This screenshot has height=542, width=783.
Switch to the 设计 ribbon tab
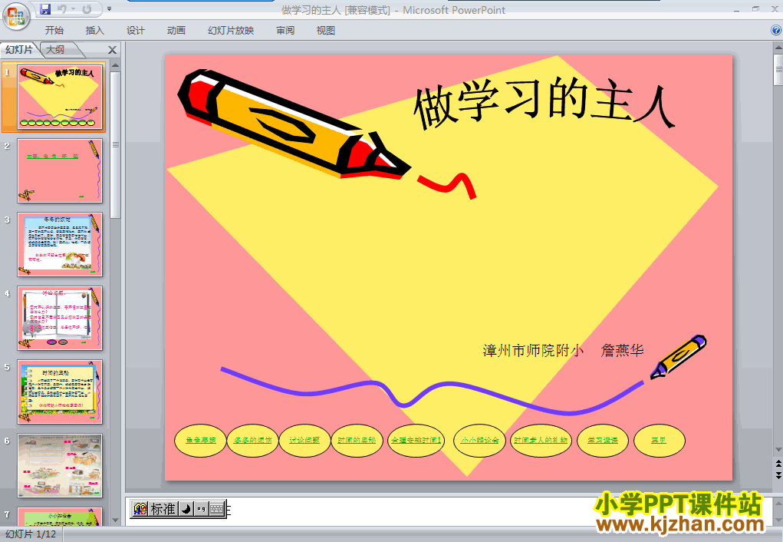[x=135, y=31]
